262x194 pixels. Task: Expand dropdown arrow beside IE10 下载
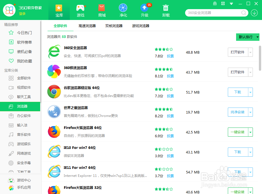click(x=250, y=152)
